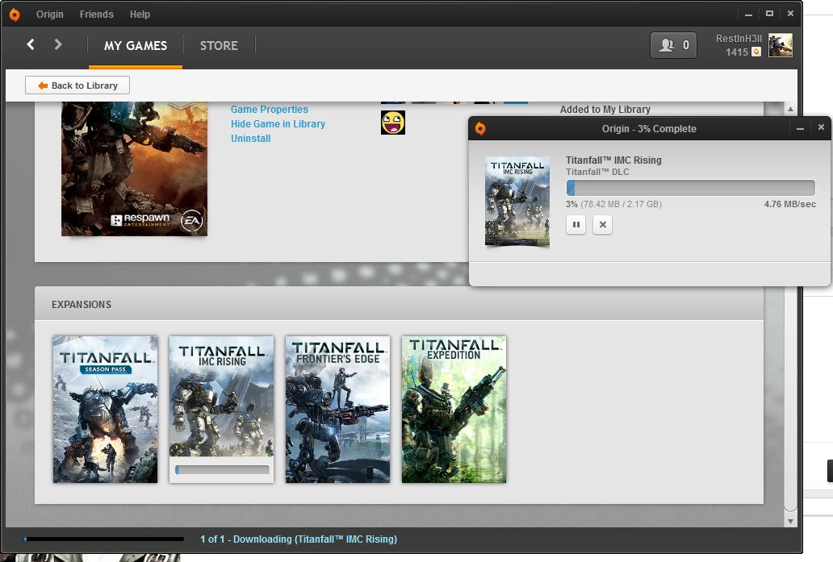Click Hide Game in Library
The image size is (833, 562).
click(x=278, y=123)
